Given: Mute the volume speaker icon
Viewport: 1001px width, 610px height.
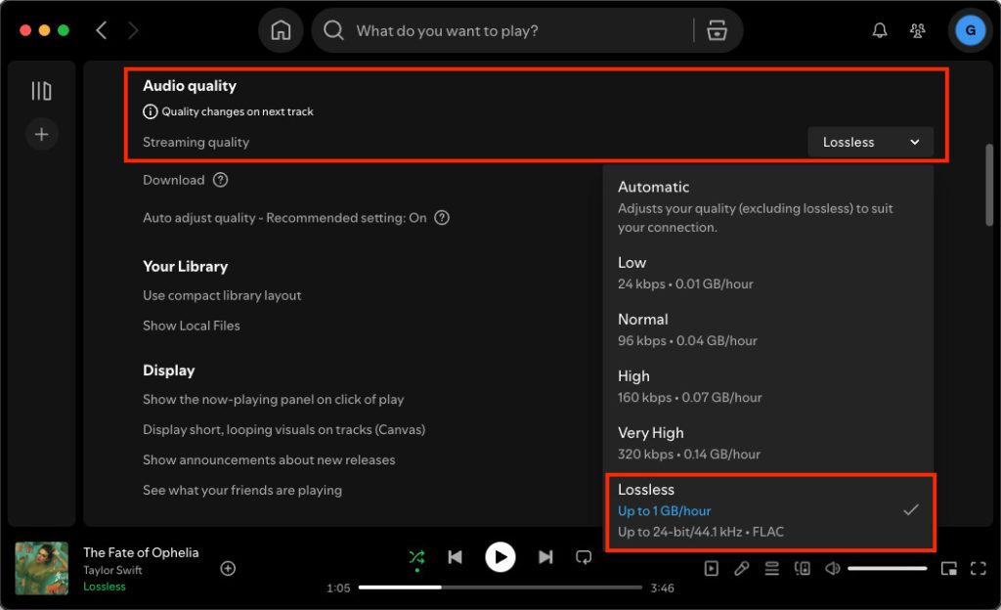Looking at the screenshot, I should coord(832,568).
